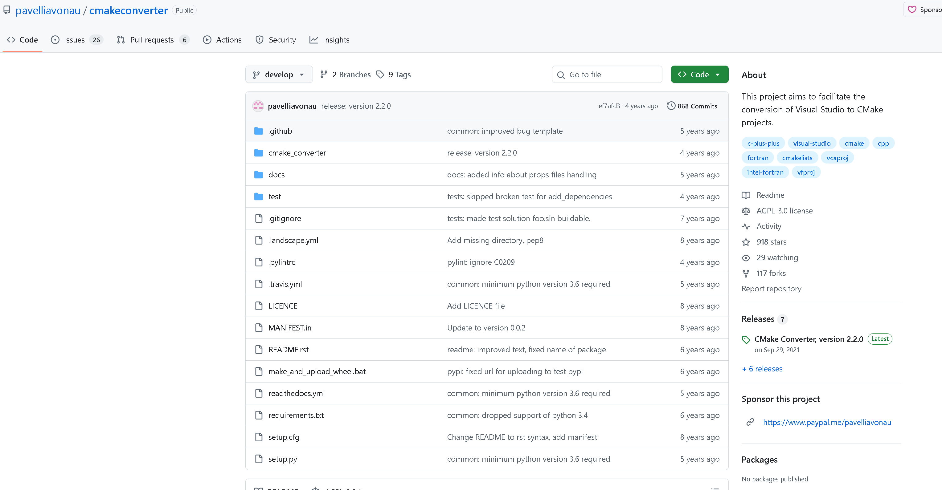Open setup.cfg file
This screenshot has height=490, width=942.
[283, 437]
